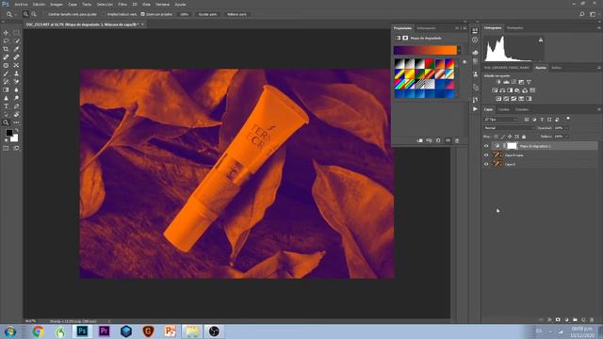Hide the bottom Capa 0 layer

tap(486, 164)
